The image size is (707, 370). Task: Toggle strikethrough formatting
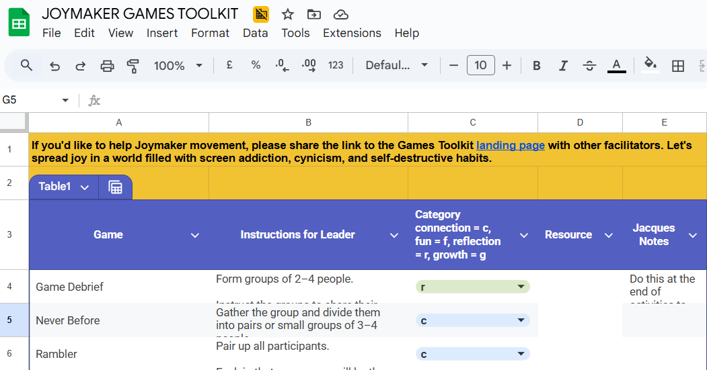click(589, 66)
